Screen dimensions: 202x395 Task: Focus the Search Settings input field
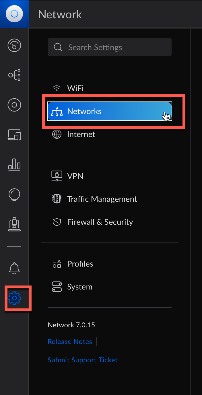[x=110, y=47]
